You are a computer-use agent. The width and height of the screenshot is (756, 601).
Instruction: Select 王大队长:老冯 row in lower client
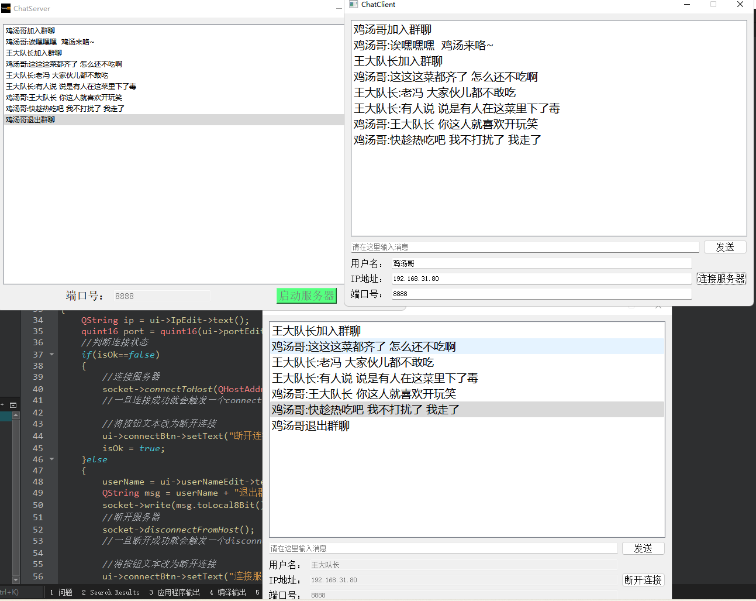[467, 362]
